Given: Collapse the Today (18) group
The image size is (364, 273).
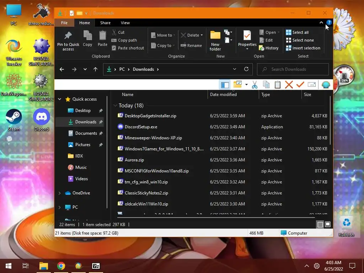Looking at the screenshot, I should (x=115, y=105).
